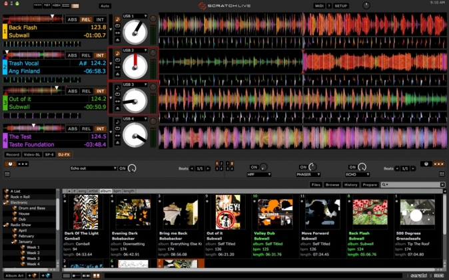Click the USB 1 gain knob
449x280 pixels.
[x=153, y=19]
